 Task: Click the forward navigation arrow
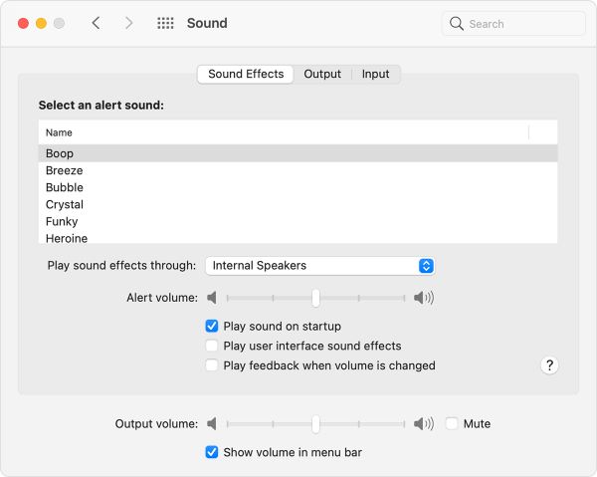click(129, 23)
